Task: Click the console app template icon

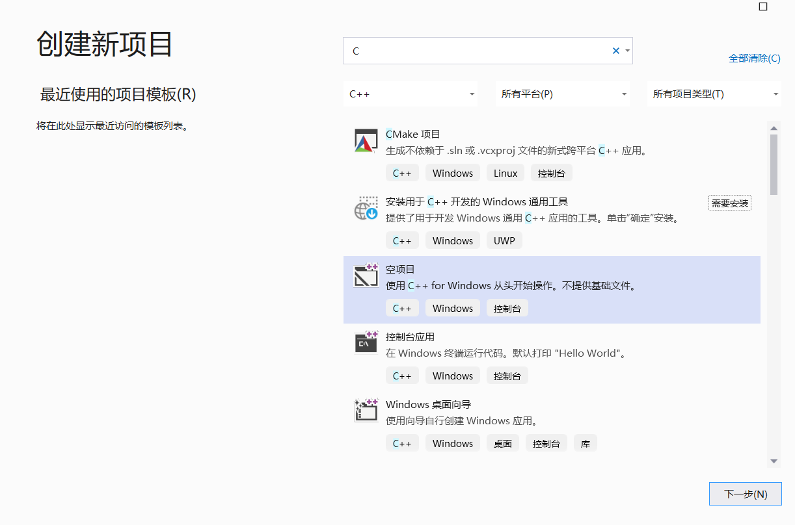Action: [366, 342]
